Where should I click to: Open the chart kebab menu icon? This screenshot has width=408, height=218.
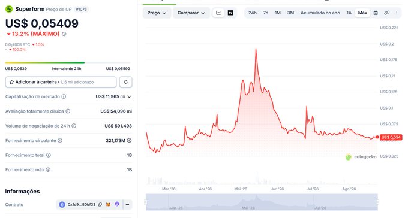[x=397, y=13]
